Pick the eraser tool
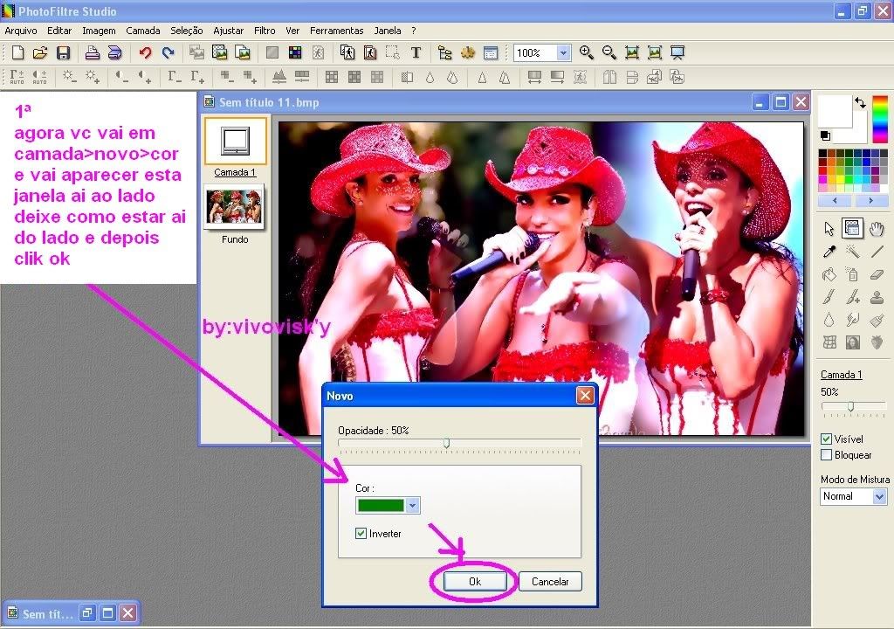This screenshot has width=894, height=629. point(877,274)
